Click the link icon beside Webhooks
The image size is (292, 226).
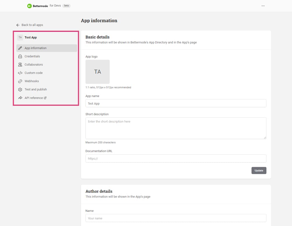click(x=20, y=81)
